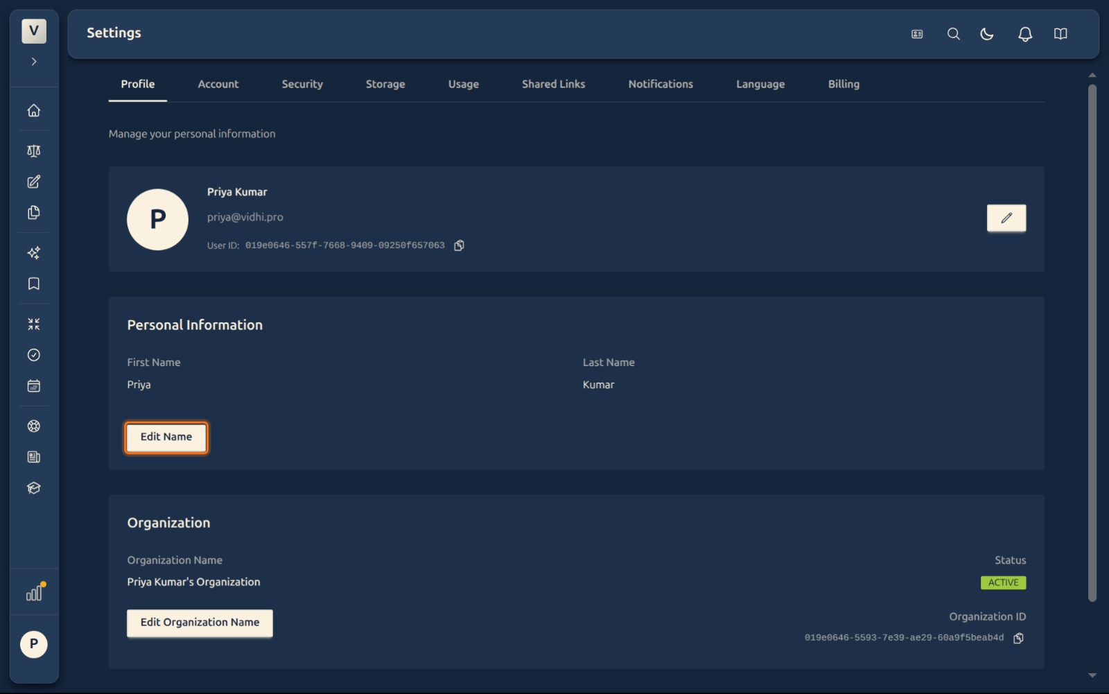Go to Home via house icon
Screen dimensions: 1109x694
click(33, 110)
